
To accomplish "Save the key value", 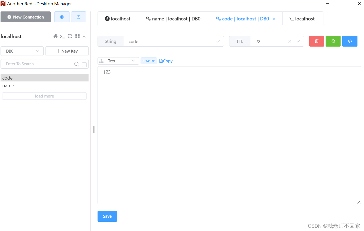I will [107, 216].
